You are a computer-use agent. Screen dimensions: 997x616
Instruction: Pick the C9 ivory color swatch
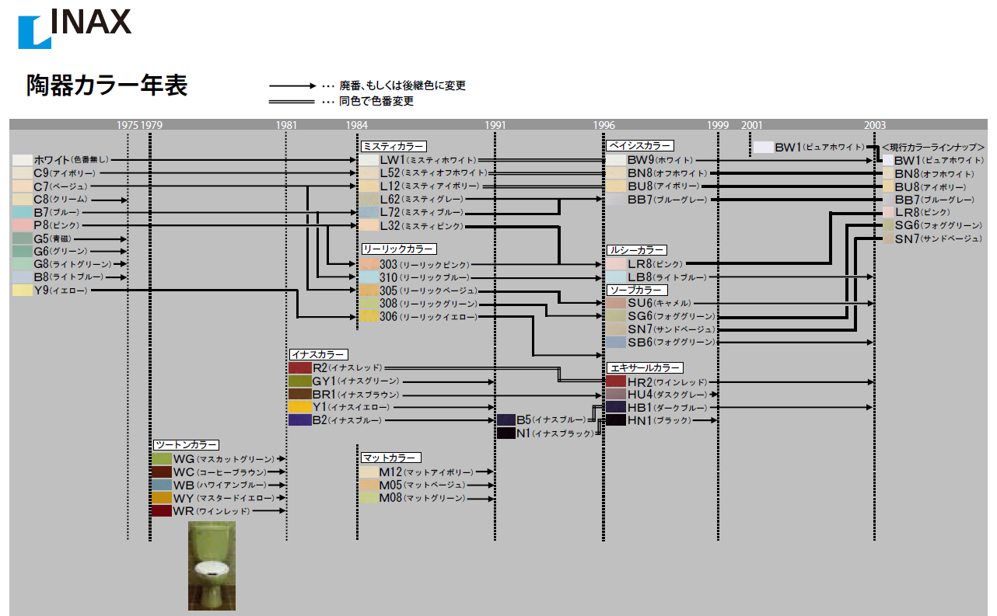pos(22,173)
